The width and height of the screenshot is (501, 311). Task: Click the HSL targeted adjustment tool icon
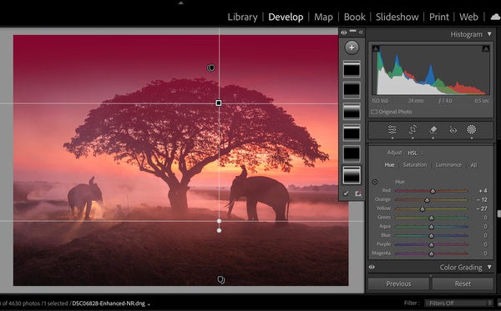[x=374, y=182]
